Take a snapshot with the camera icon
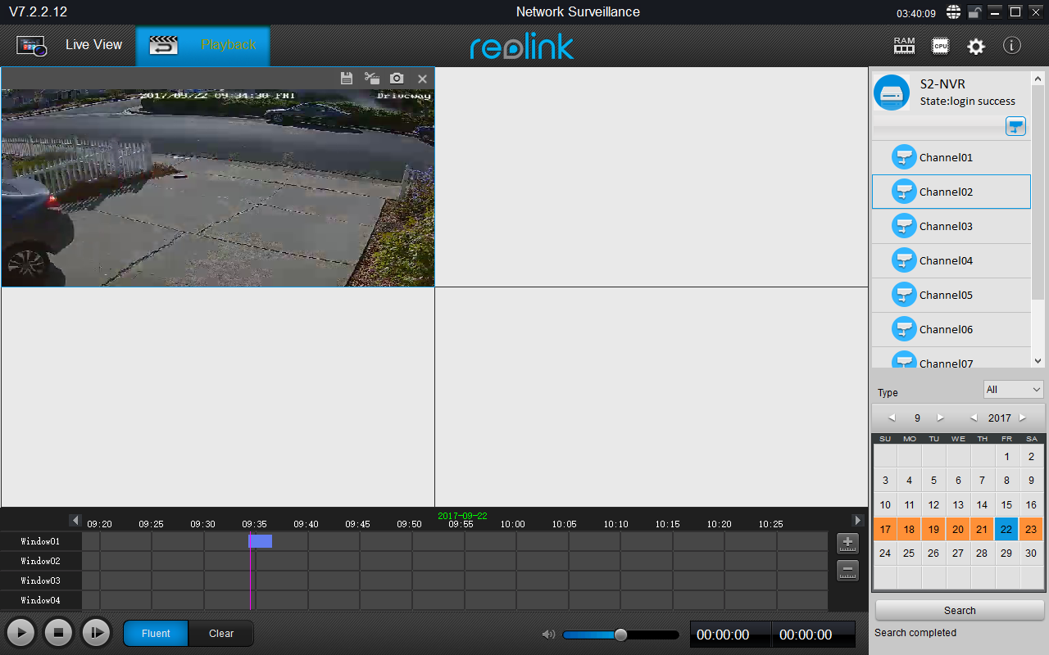1049x655 pixels. pos(397,79)
